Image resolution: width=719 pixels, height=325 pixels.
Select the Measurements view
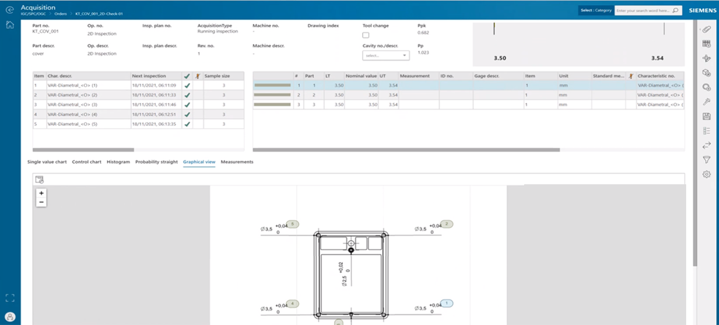pyautogui.click(x=237, y=162)
